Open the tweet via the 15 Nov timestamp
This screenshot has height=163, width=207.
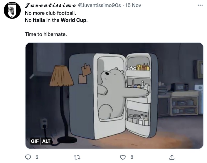point(133,5)
